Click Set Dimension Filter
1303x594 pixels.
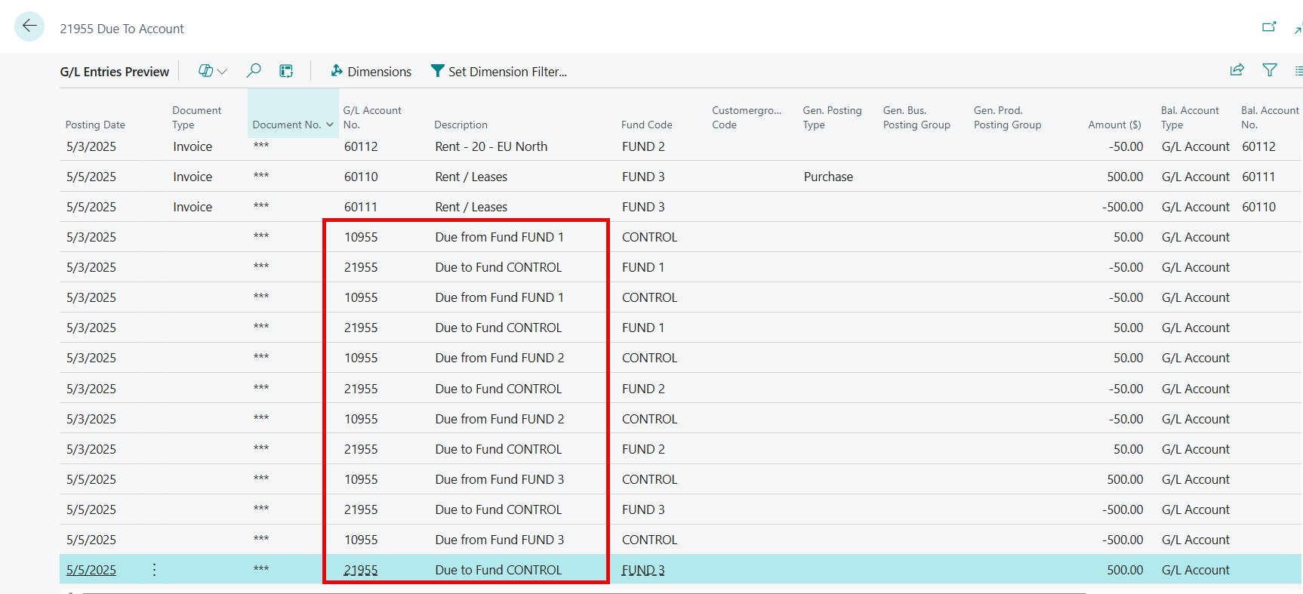pos(498,72)
